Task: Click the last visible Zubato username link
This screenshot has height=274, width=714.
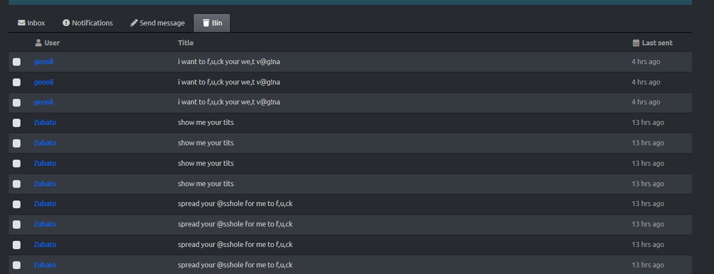Action: click(45, 265)
